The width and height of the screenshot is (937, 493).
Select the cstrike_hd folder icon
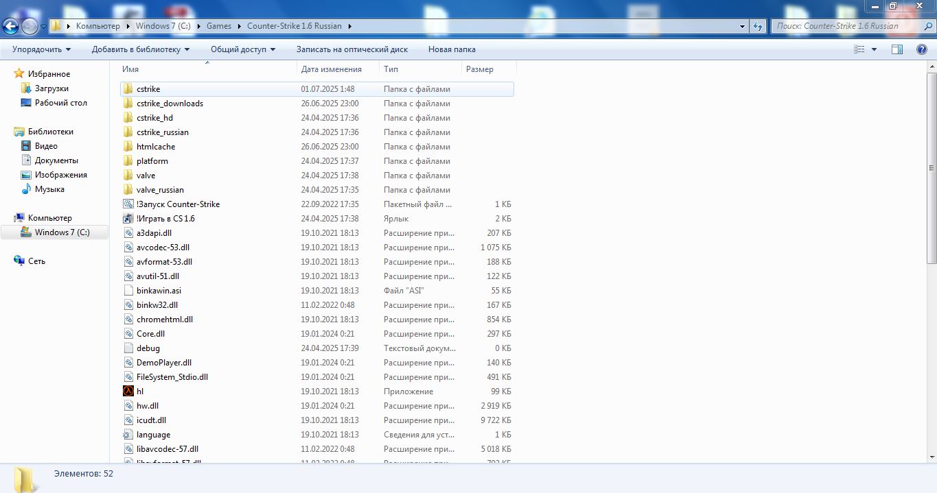click(128, 118)
